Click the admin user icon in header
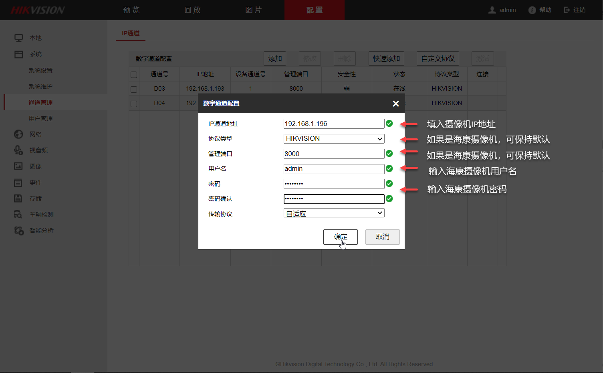The width and height of the screenshot is (603, 373). pos(492,10)
